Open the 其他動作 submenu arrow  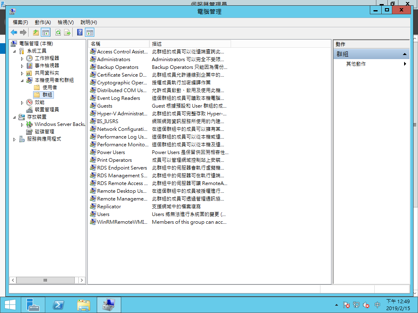(x=405, y=64)
